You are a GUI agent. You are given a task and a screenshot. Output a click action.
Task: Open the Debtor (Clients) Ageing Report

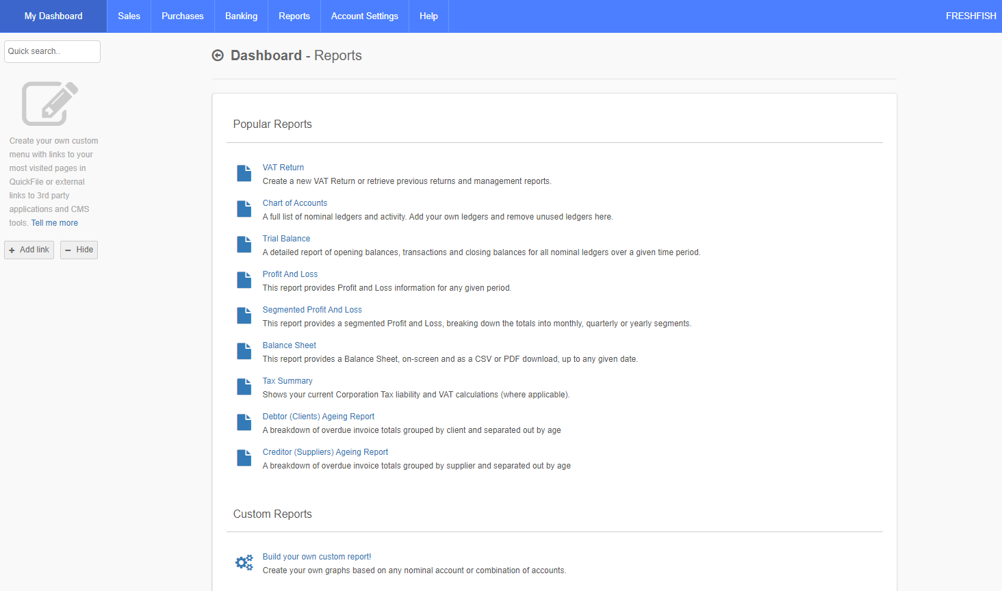point(318,417)
